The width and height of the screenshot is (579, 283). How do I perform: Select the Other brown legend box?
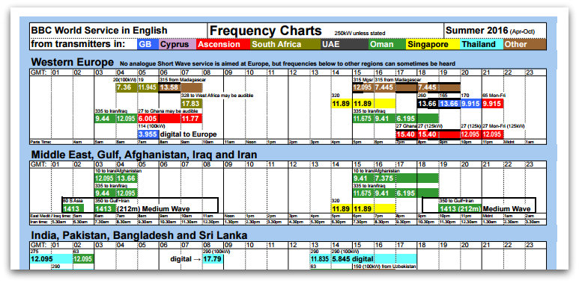(x=524, y=45)
